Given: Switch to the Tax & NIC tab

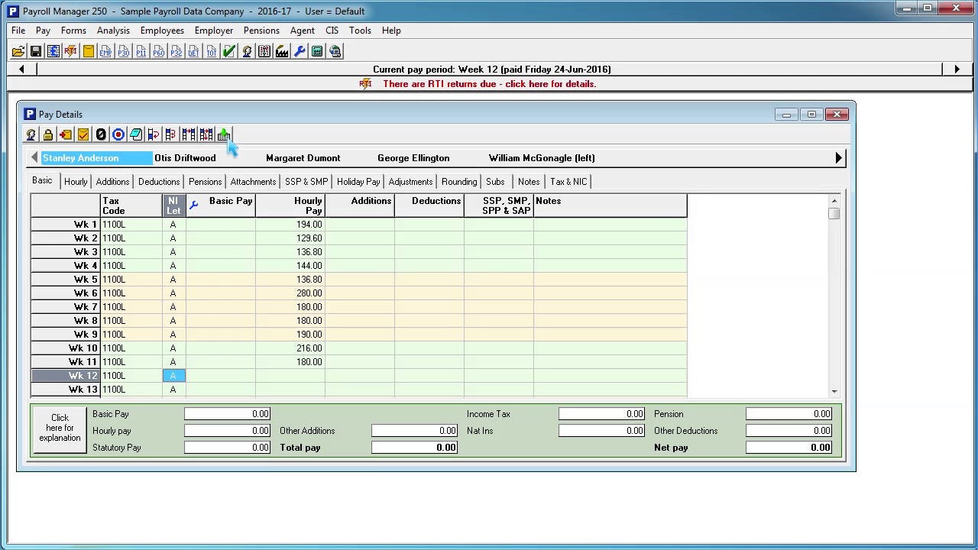Looking at the screenshot, I should 568,182.
